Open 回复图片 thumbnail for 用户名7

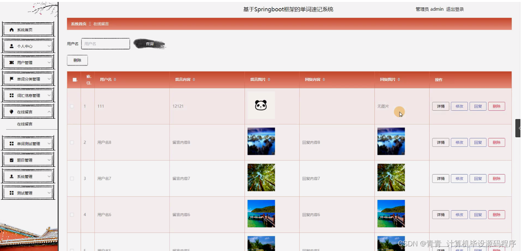[391, 177]
